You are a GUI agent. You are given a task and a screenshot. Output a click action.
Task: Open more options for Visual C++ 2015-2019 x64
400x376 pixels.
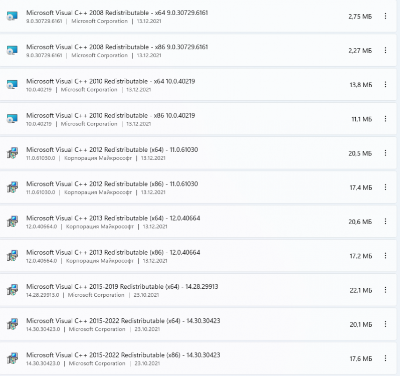[385, 290]
